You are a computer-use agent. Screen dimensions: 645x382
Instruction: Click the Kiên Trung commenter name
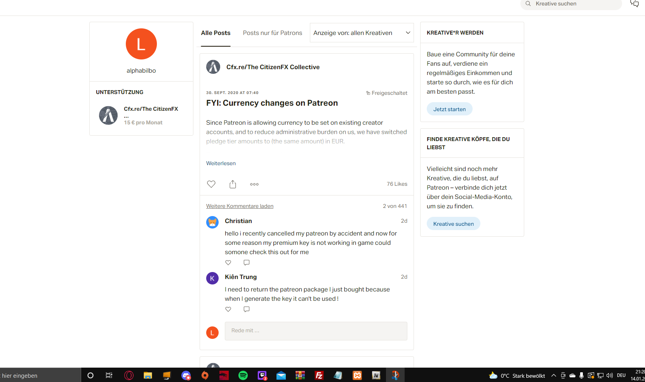pos(241,277)
